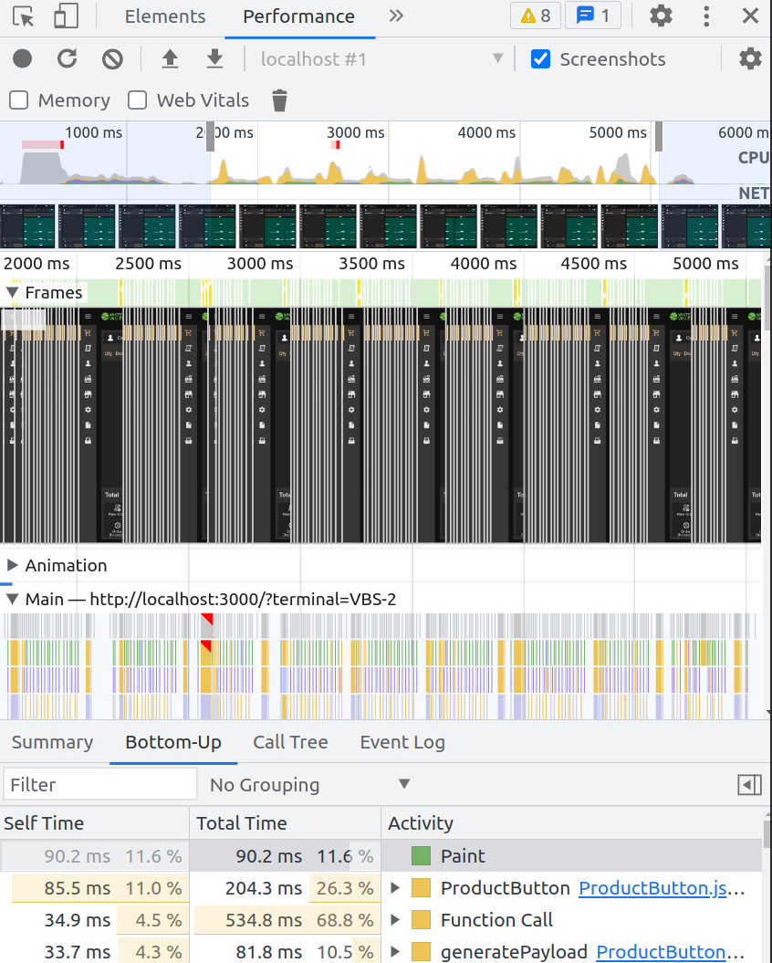The image size is (772, 963).
Task: Expand the Animation track
Action: pos(12,565)
